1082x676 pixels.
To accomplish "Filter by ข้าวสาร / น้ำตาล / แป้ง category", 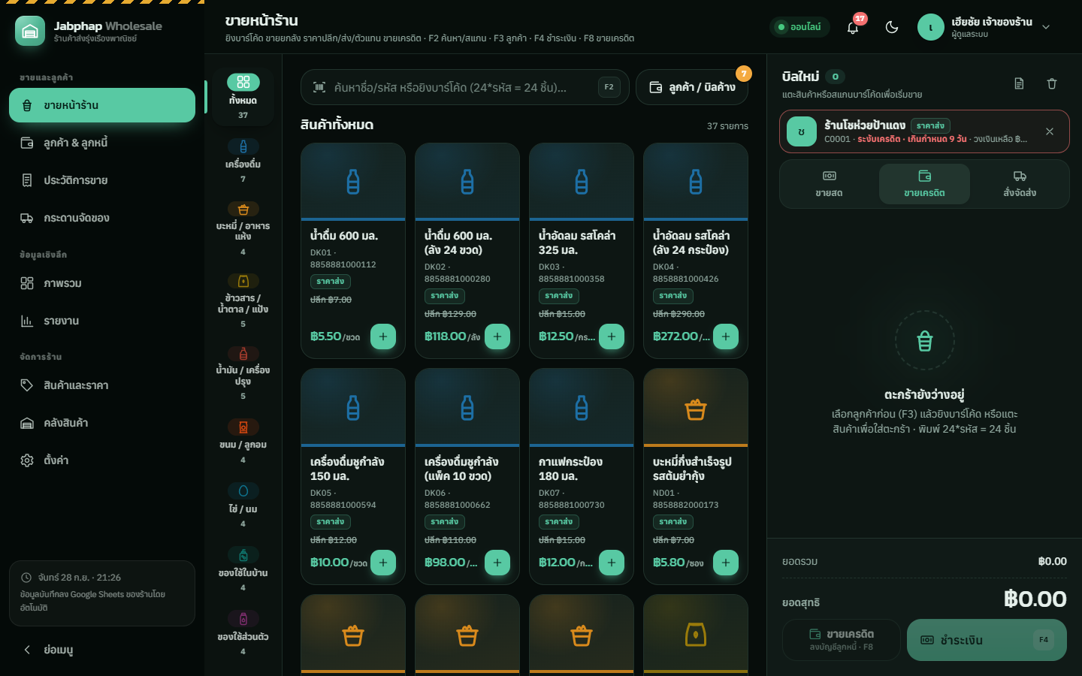I will coord(243,300).
